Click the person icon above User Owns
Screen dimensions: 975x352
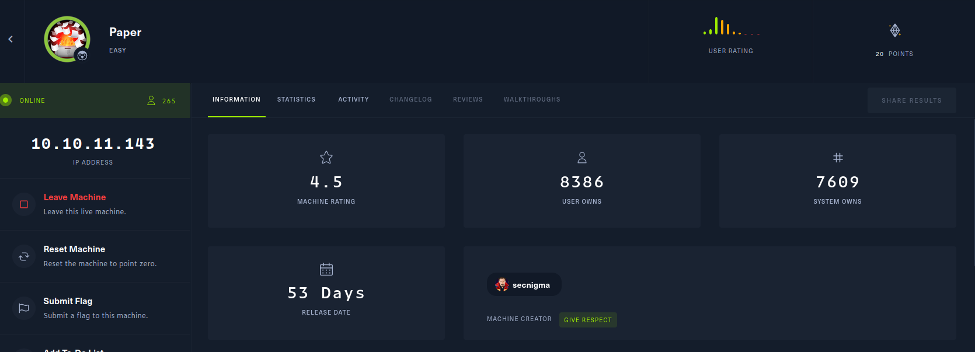582,158
